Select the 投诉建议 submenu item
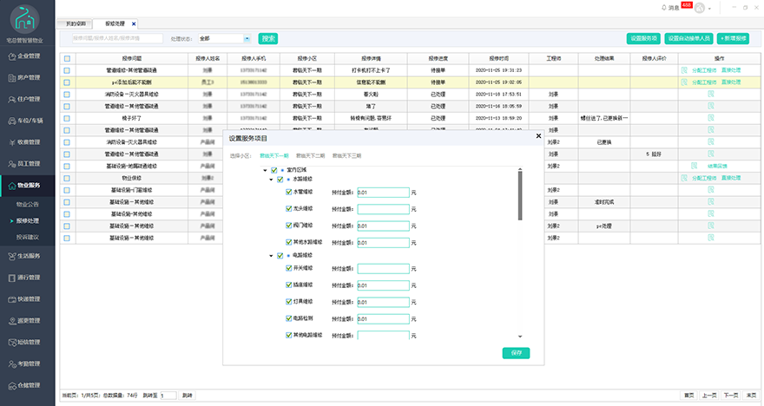The height and width of the screenshot is (406, 764). (28, 236)
